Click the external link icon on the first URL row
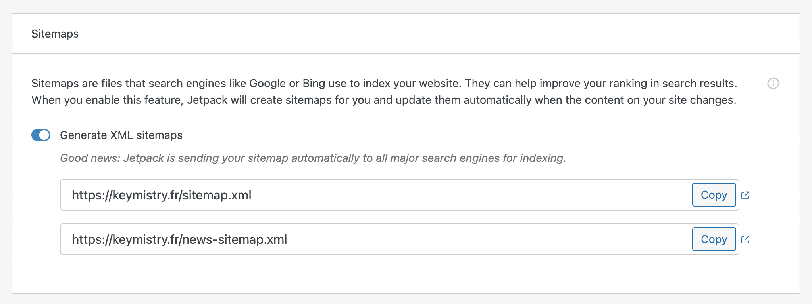812x304 pixels. [x=747, y=195]
